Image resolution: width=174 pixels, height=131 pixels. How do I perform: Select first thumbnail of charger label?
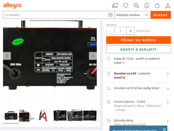pos(11,116)
